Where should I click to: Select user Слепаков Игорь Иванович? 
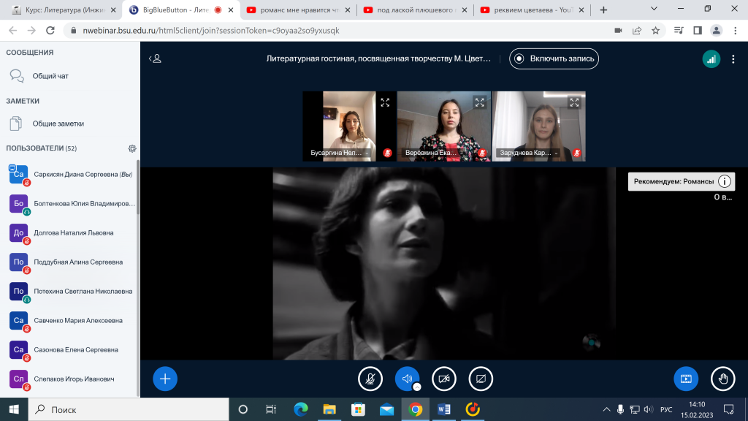[x=72, y=379]
